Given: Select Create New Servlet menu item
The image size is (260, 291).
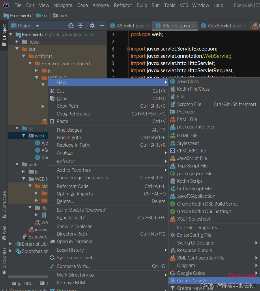Looking at the screenshot, I should [x=214, y=281].
